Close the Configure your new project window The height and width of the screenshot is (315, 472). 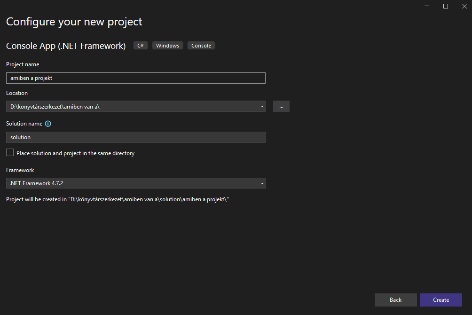tap(464, 6)
